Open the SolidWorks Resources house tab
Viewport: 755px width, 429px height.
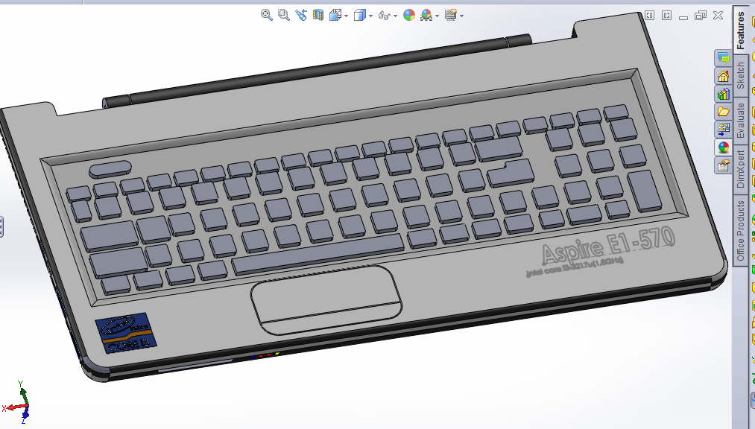coord(723,76)
